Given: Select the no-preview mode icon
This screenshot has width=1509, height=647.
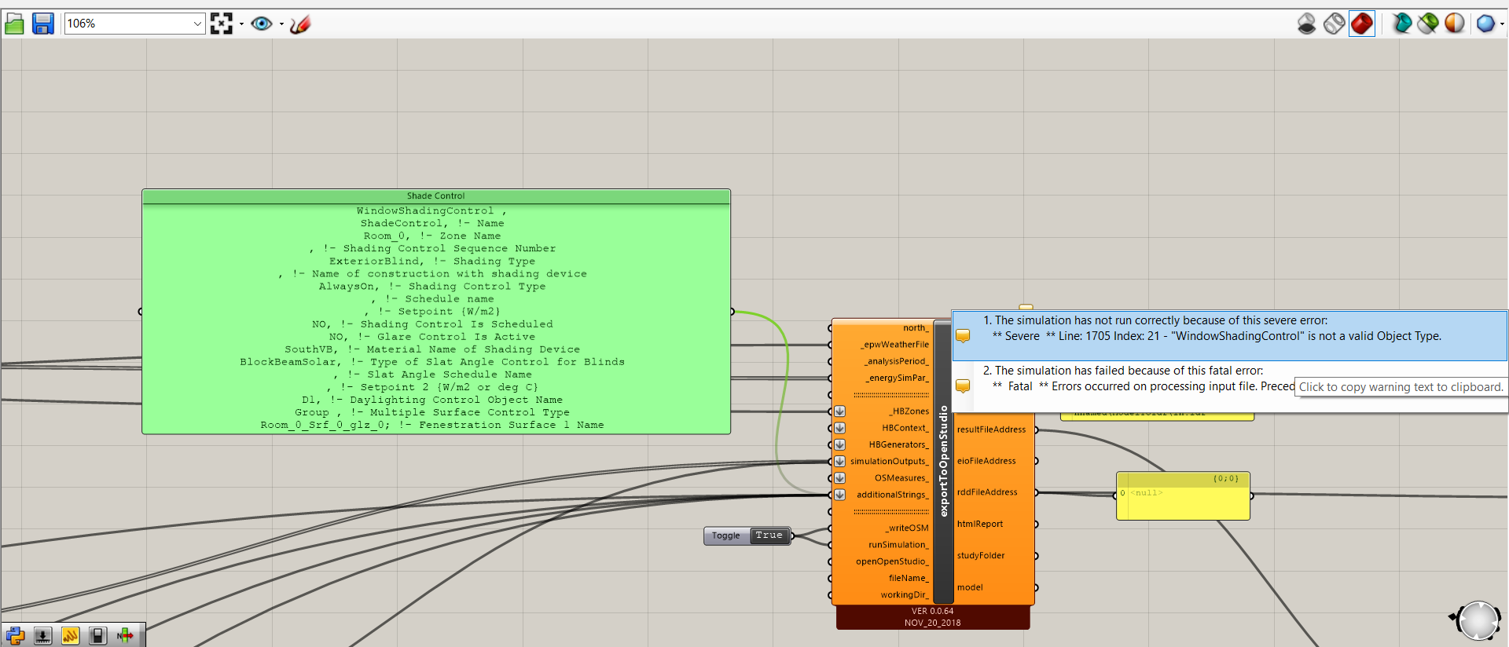Looking at the screenshot, I should [1306, 24].
